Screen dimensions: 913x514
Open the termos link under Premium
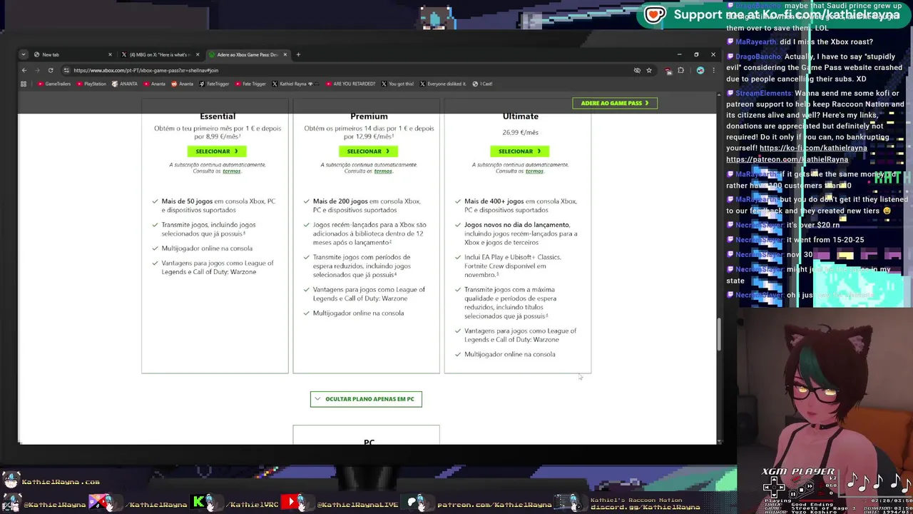(383, 171)
